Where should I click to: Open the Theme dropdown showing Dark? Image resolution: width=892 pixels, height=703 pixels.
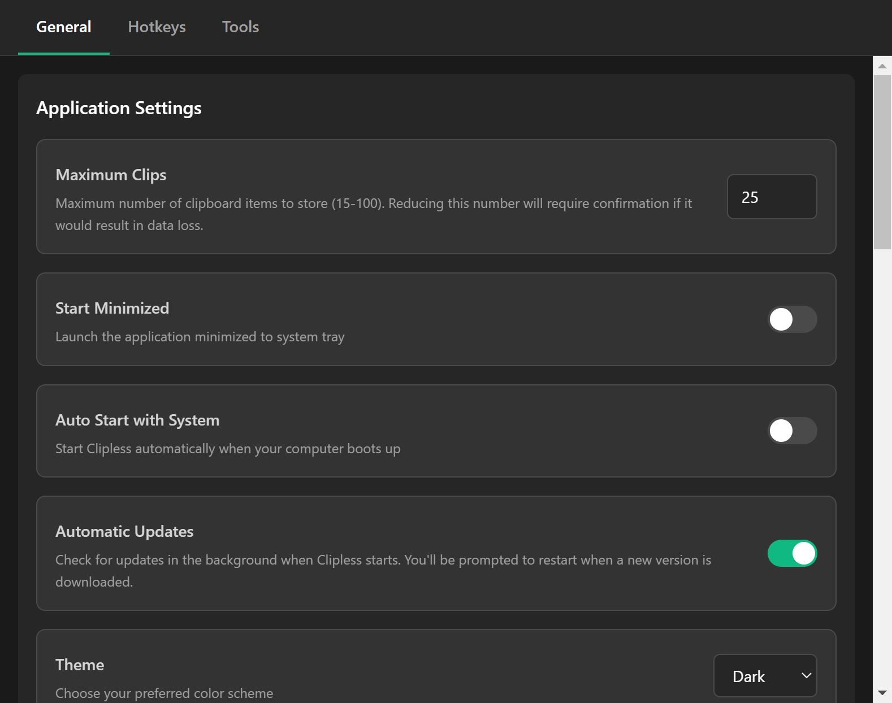coord(765,676)
